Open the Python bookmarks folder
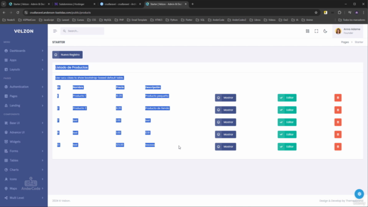The height and width of the screenshot is (207, 368). click(x=171, y=20)
